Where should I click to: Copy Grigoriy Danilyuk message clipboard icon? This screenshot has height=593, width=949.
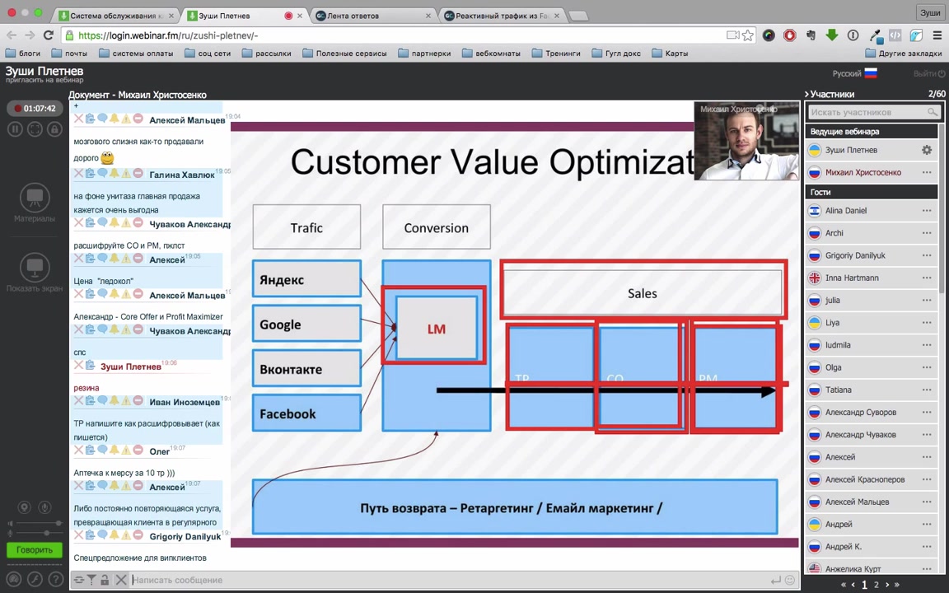coord(90,535)
